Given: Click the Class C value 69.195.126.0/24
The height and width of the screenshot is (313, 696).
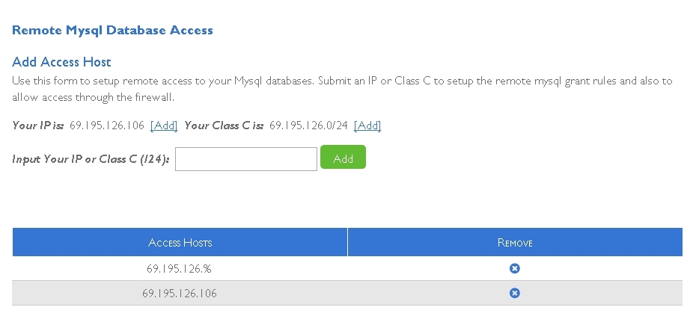Looking at the screenshot, I should point(308,125).
